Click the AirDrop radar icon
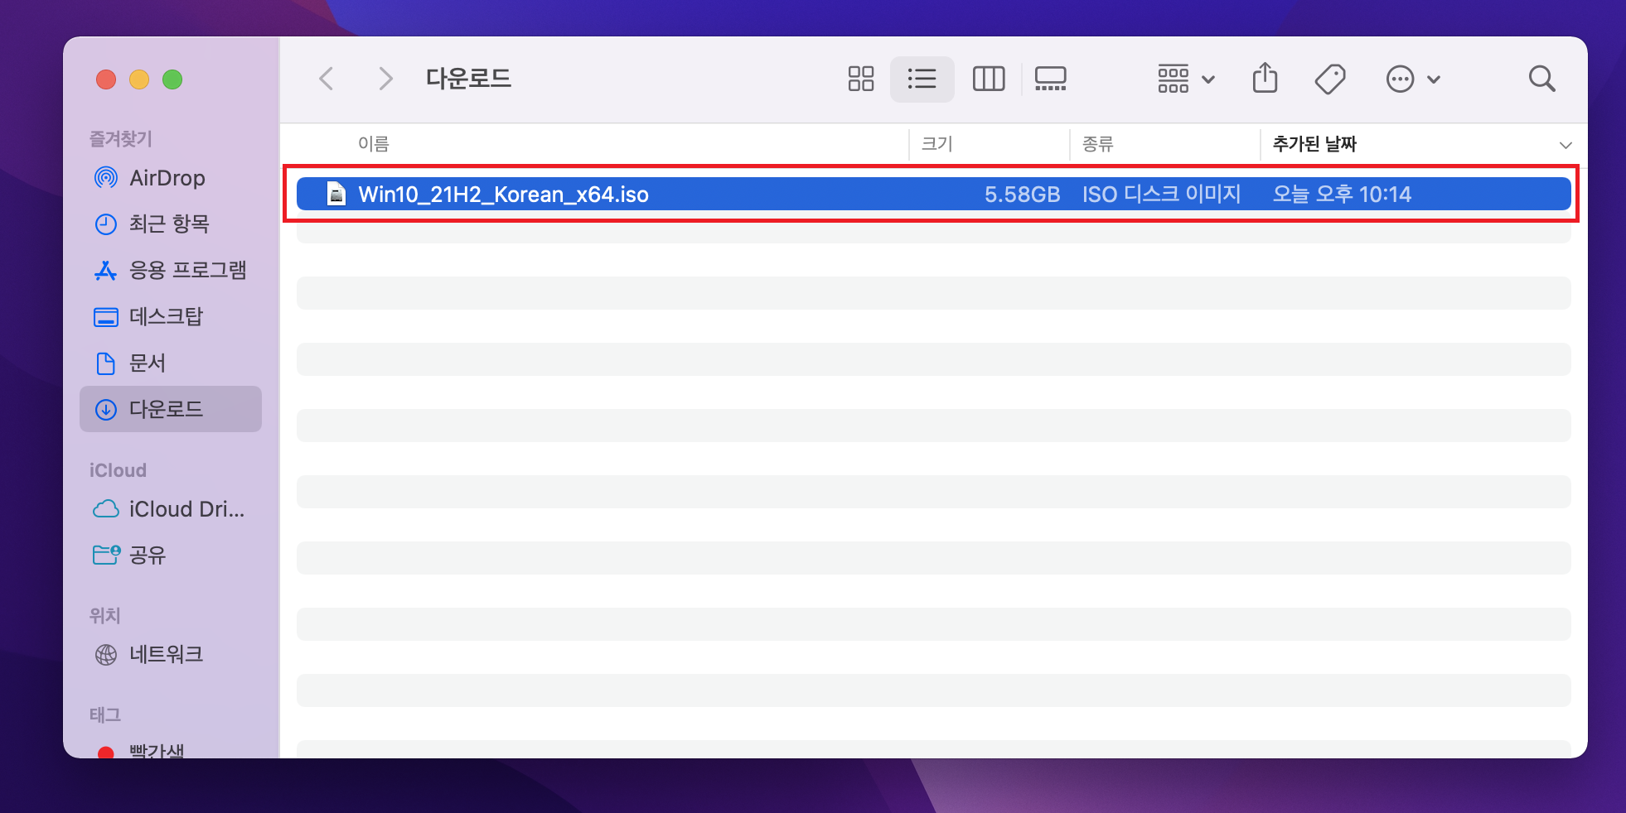Viewport: 1626px width, 813px height. pos(106,177)
